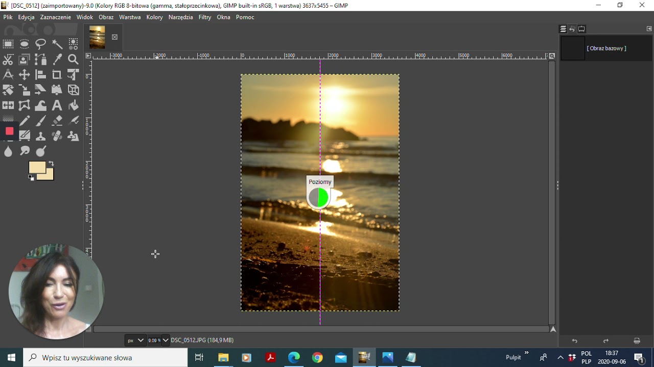The height and width of the screenshot is (367, 654).
Task: Activate the Smudge tool
Action: click(25, 151)
